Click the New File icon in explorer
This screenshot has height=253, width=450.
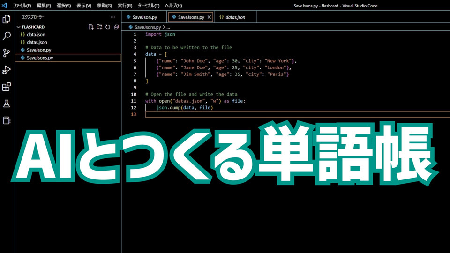91,27
